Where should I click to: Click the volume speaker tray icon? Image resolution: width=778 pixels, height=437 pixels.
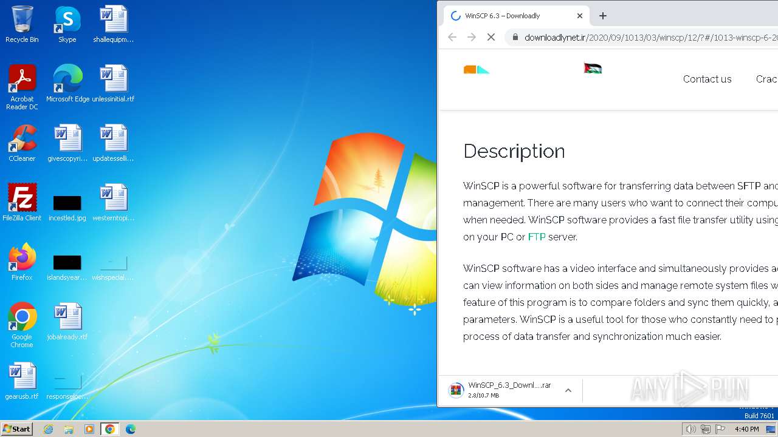tap(691, 429)
